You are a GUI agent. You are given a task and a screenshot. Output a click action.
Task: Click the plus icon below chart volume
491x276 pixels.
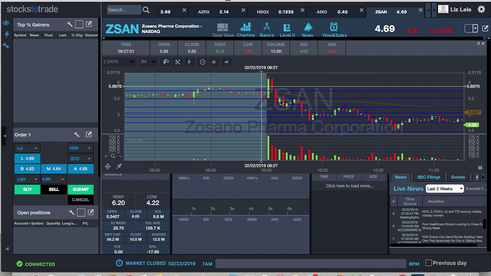coord(106,156)
